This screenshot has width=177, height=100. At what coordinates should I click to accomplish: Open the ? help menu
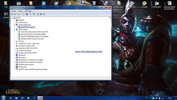[x=34, y=11]
